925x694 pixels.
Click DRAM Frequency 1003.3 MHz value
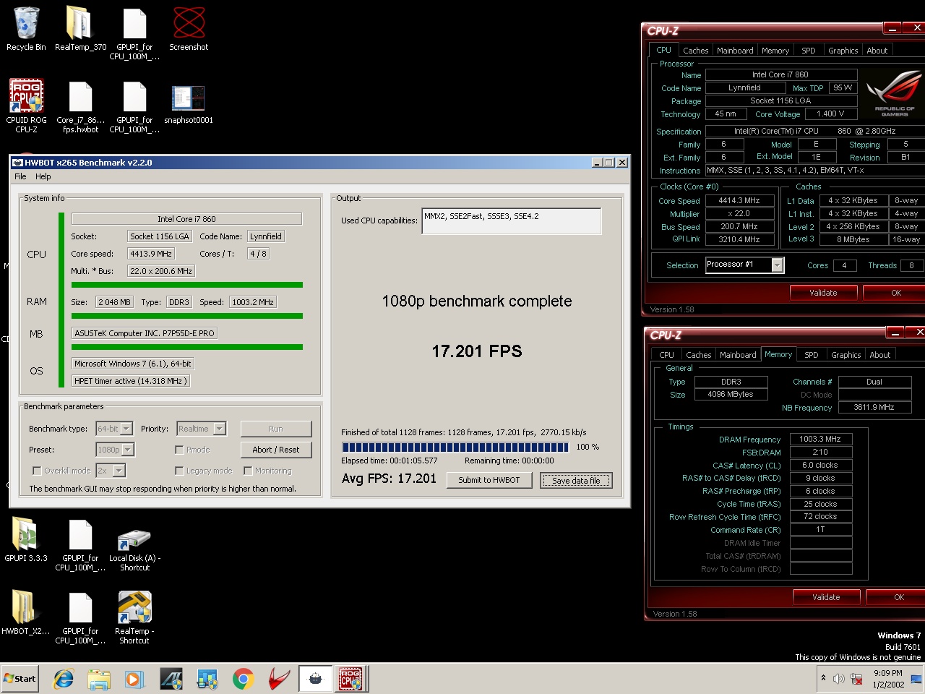tap(820, 439)
